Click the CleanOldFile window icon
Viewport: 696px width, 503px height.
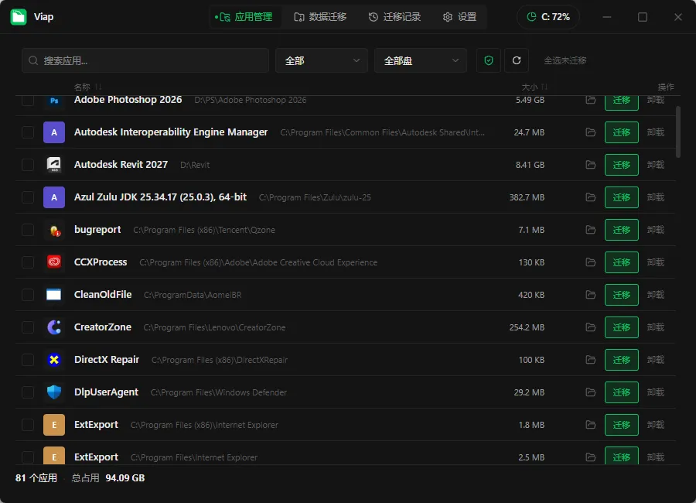point(54,295)
